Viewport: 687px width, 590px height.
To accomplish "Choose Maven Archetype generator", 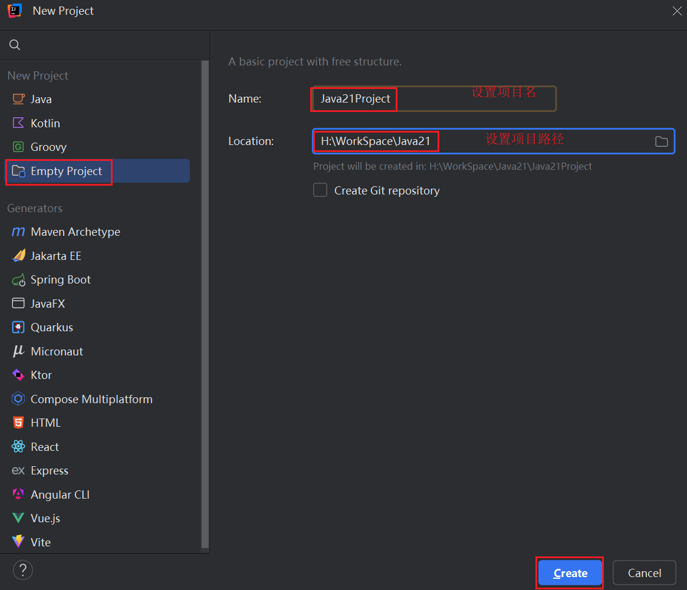I will coord(97,232).
